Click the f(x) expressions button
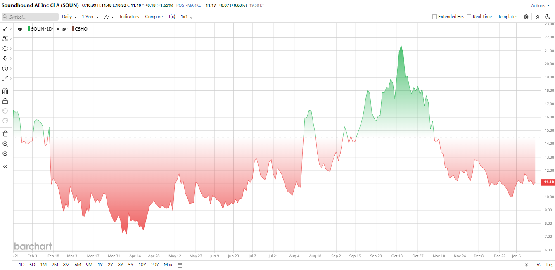The height and width of the screenshot is (270, 555). 172,17
